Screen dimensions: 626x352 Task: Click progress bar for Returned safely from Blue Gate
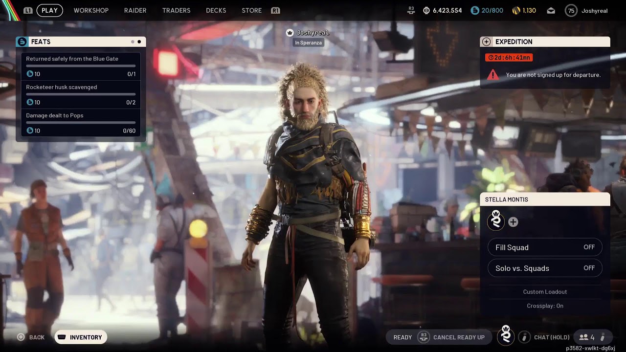tap(81, 66)
